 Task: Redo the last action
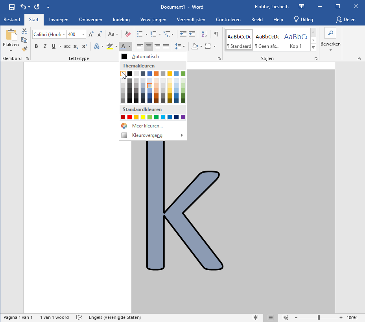pyautogui.click(x=37, y=7)
